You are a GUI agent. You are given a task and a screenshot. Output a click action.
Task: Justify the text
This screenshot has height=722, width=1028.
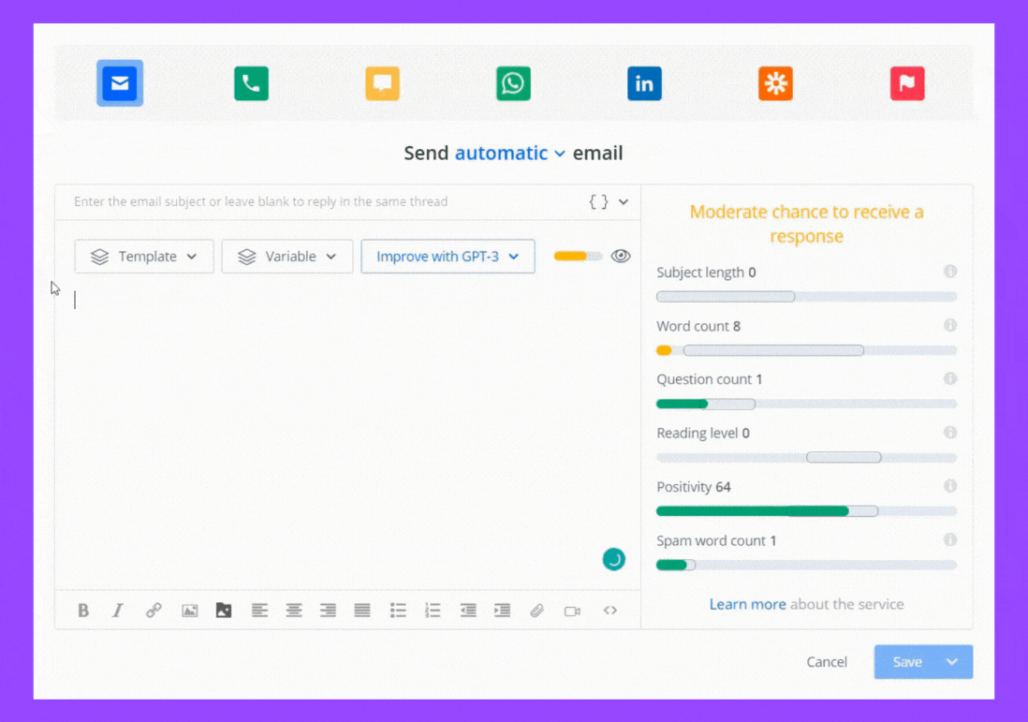(x=362, y=611)
